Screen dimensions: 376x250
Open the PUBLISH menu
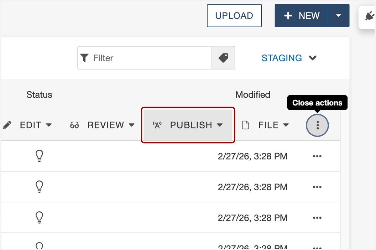(188, 125)
